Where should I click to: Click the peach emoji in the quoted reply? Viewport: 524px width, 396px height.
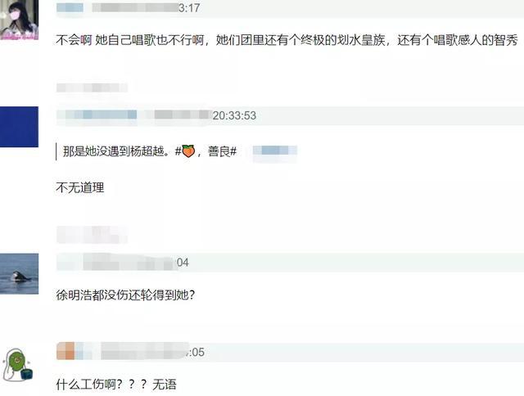pyautogui.click(x=188, y=151)
